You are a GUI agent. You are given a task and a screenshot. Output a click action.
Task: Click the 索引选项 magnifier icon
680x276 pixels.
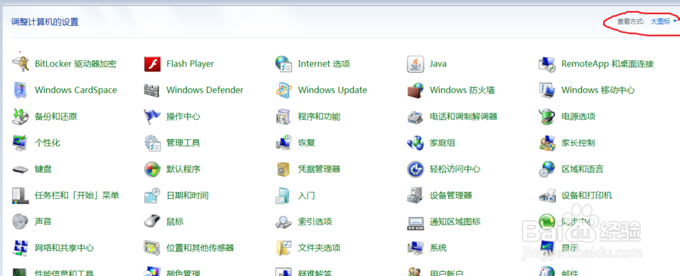coord(284,222)
